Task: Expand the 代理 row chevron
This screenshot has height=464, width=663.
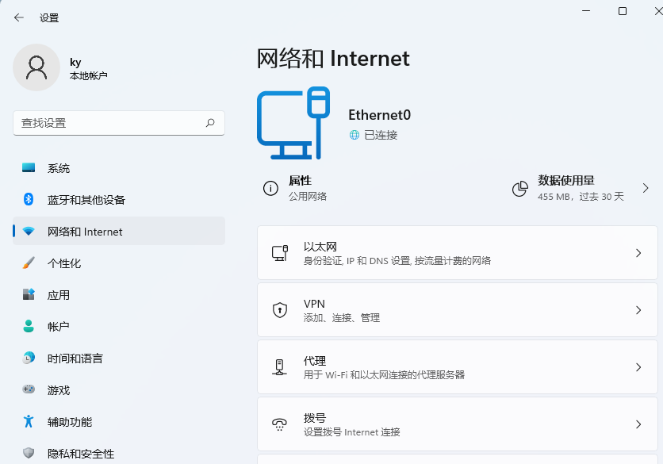Action: coord(638,367)
